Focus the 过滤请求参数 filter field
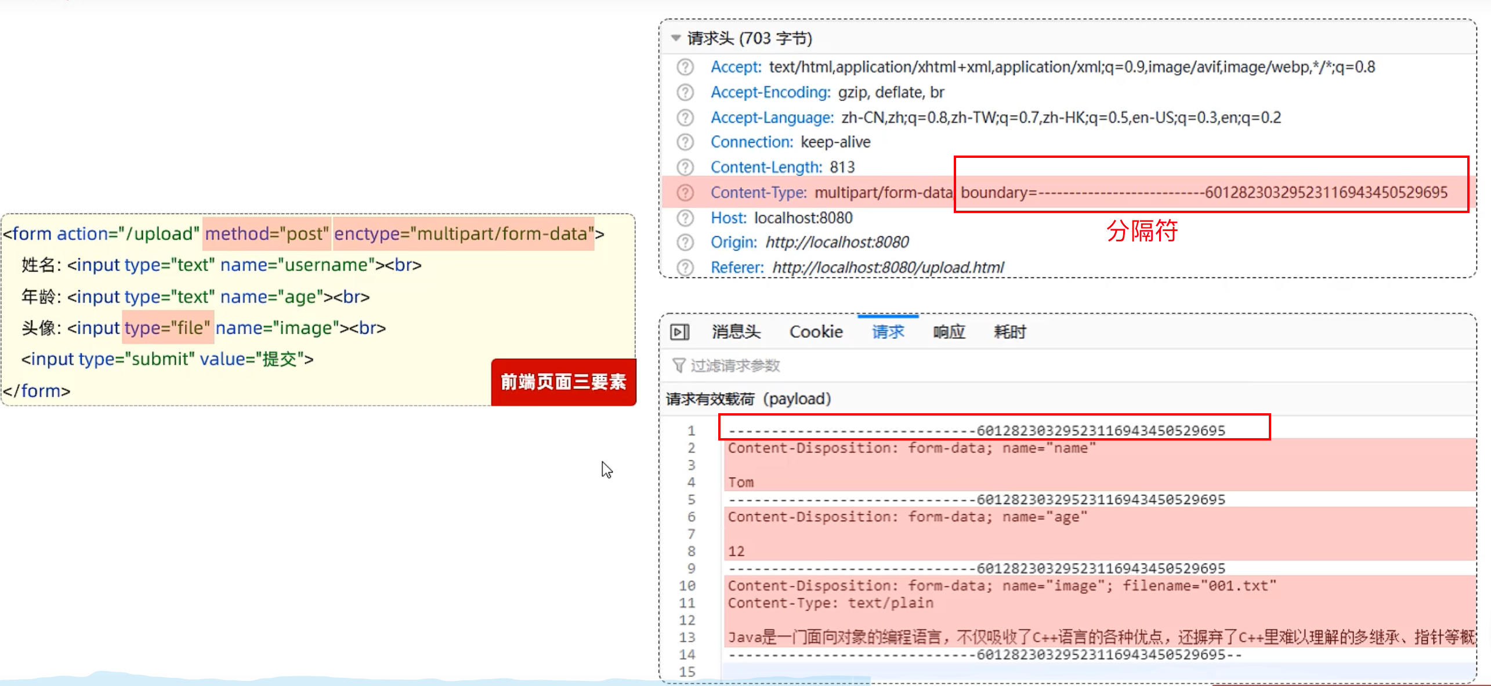Viewport: 1491px width, 686px height. [1067, 366]
